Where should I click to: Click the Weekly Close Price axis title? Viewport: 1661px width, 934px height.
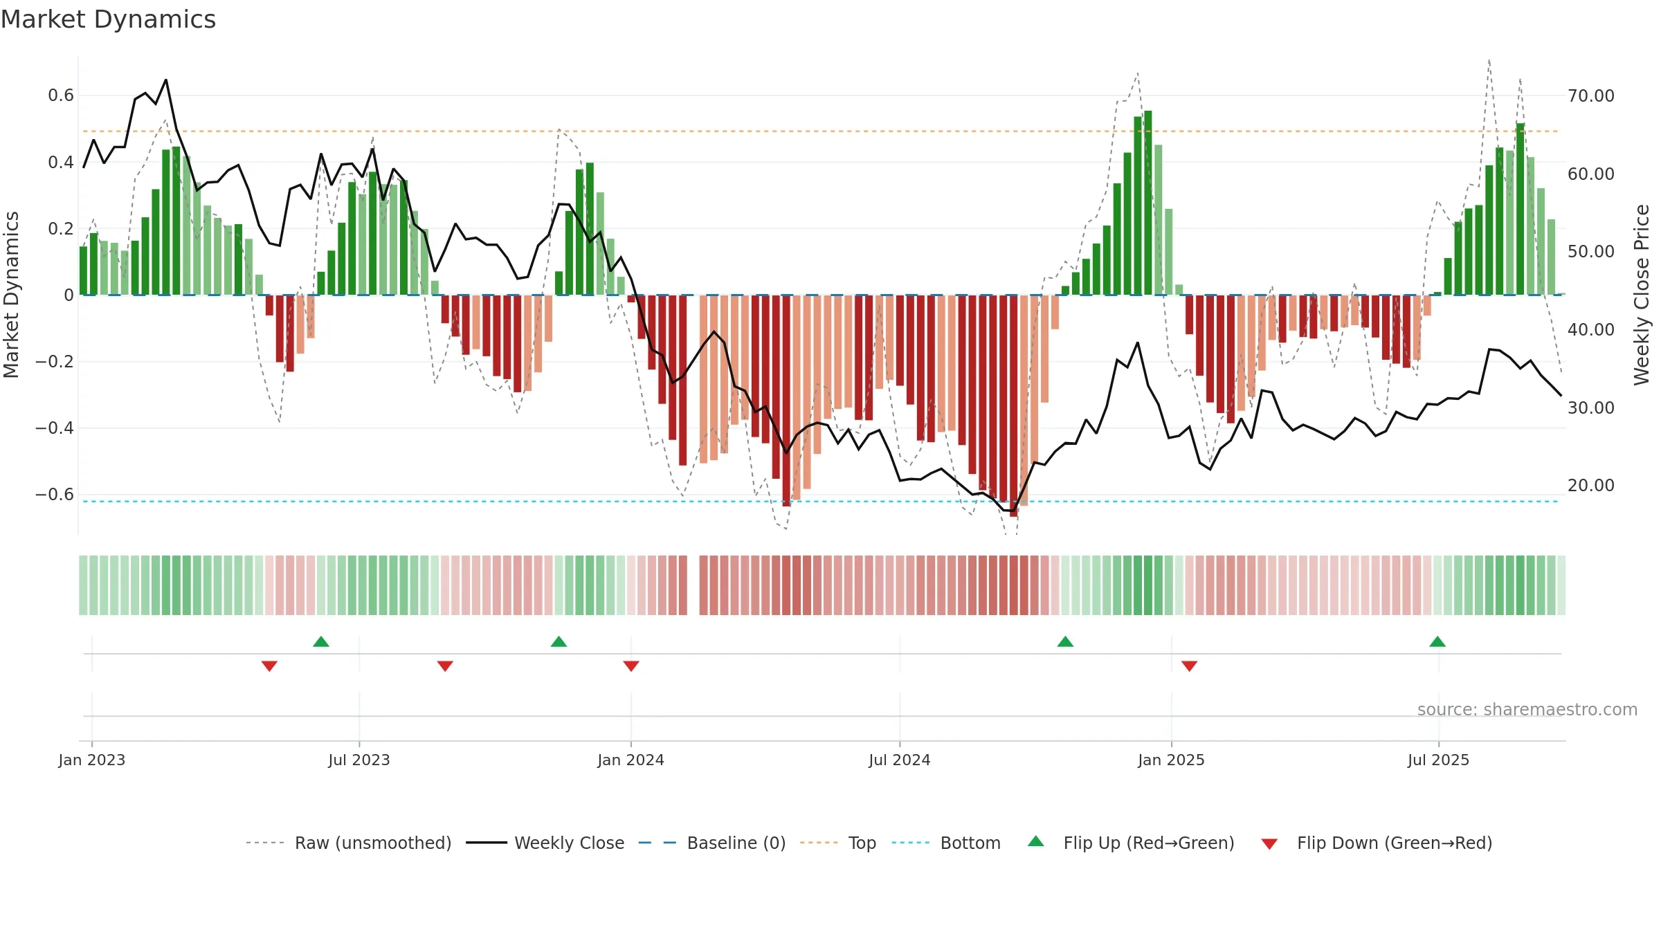pyautogui.click(x=1642, y=295)
